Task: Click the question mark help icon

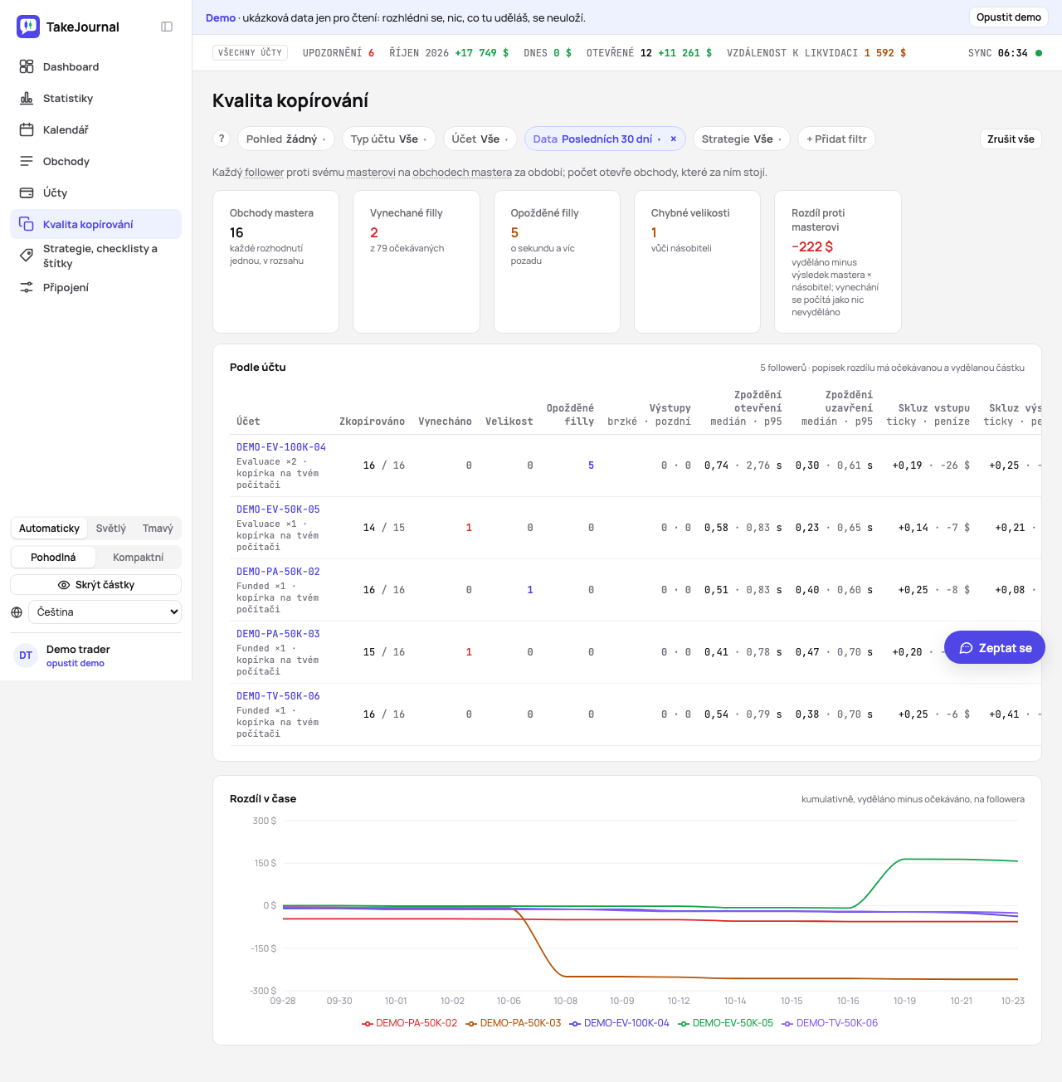Action: click(x=222, y=139)
